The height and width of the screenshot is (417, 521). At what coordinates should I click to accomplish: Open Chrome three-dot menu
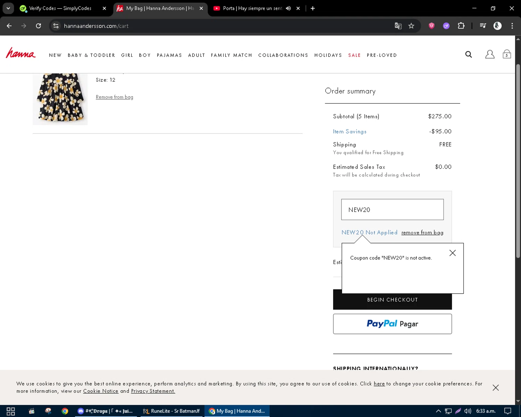(512, 26)
